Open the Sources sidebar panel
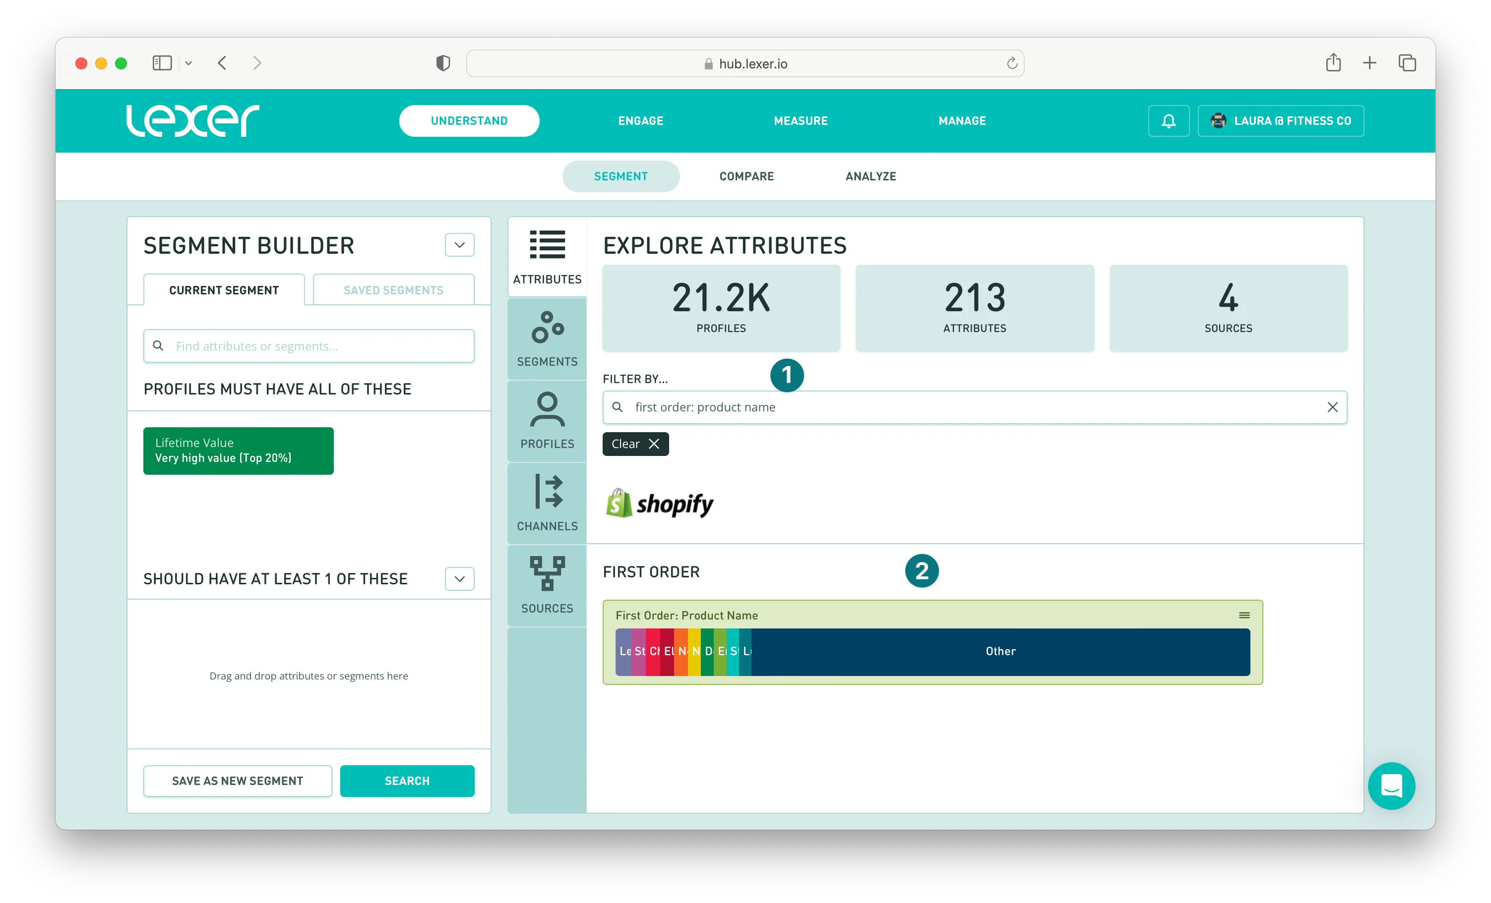Screen dimensions: 1491x903 click(x=547, y=585)
